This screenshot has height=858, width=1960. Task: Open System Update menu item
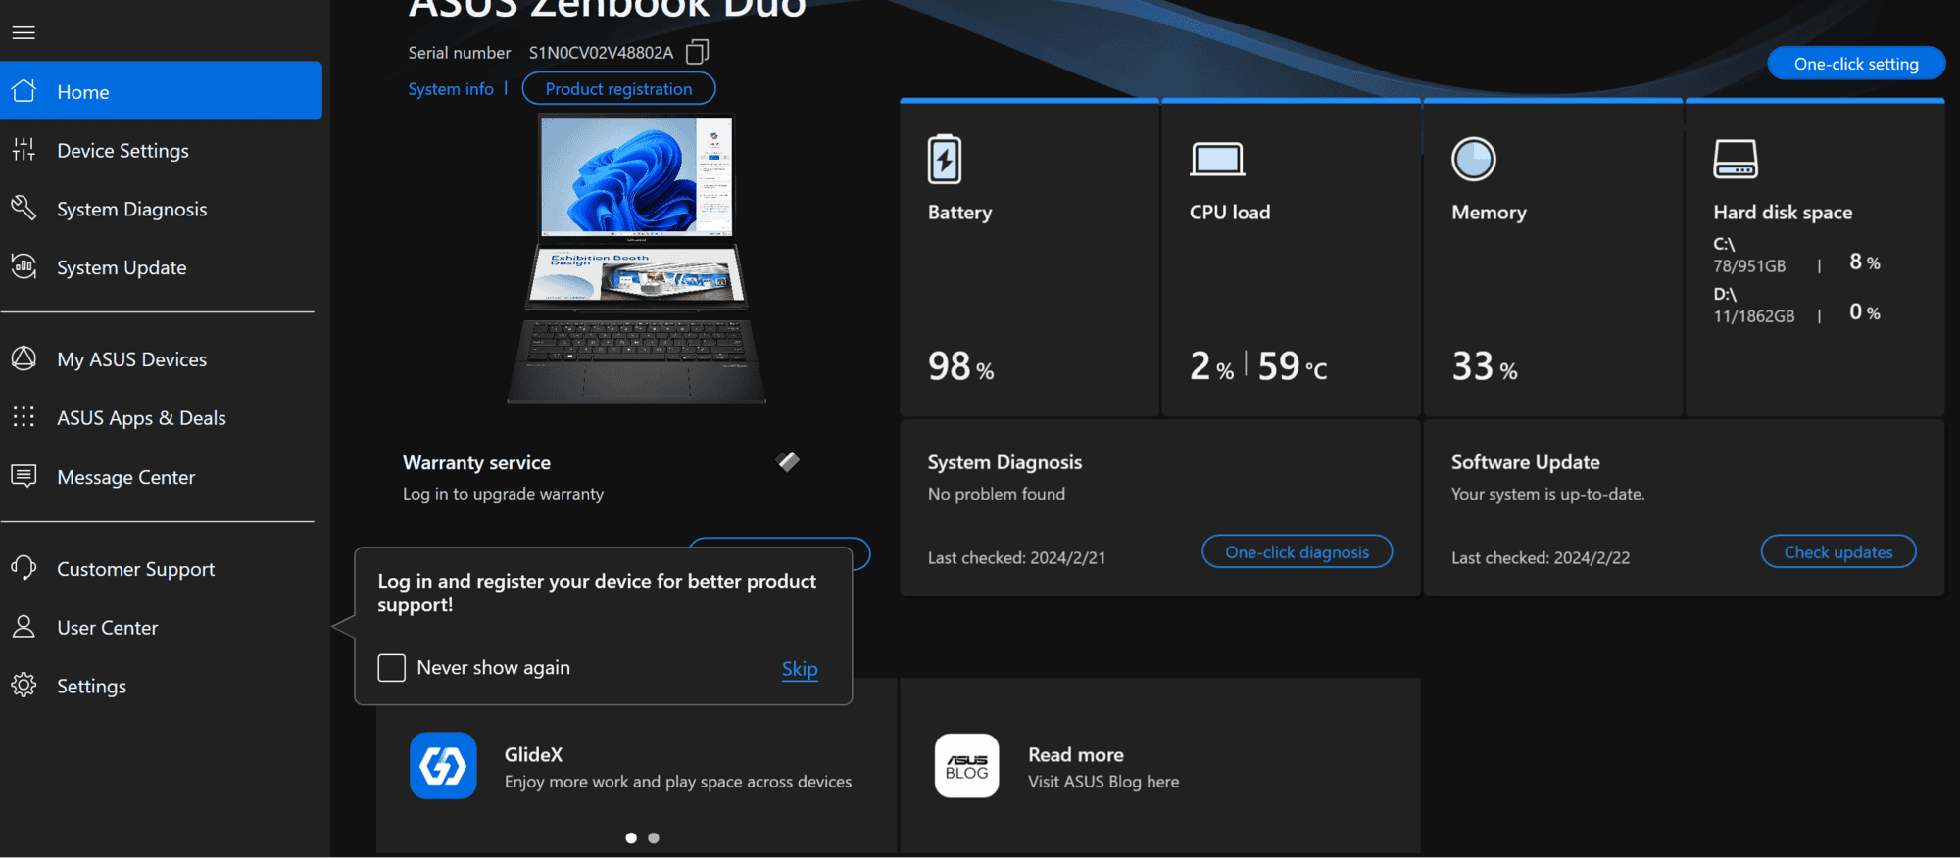coord(122,267)
